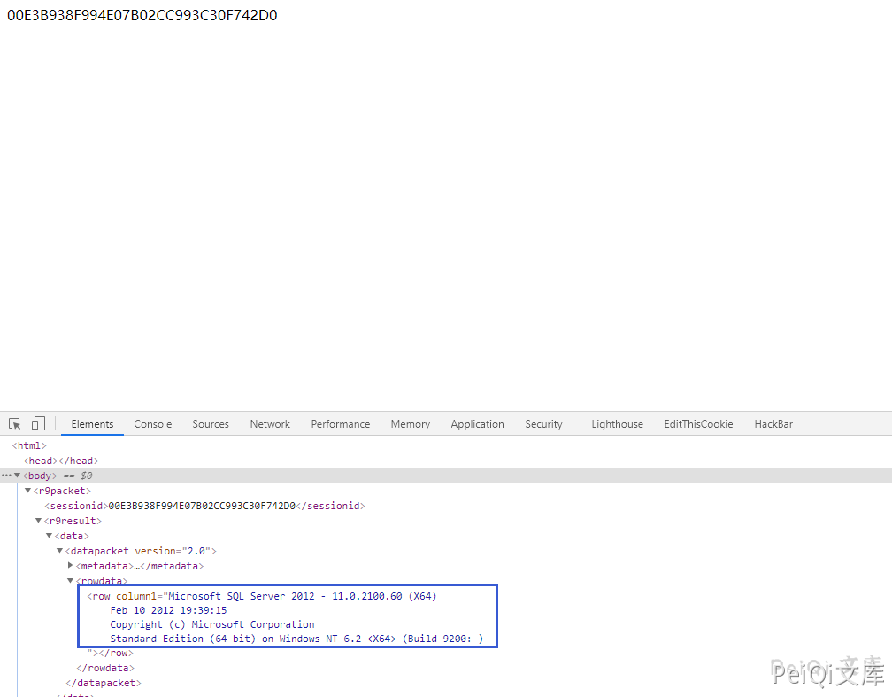Activate the inspect element picker icon
The image size is (892, 697).
(15, 424)
